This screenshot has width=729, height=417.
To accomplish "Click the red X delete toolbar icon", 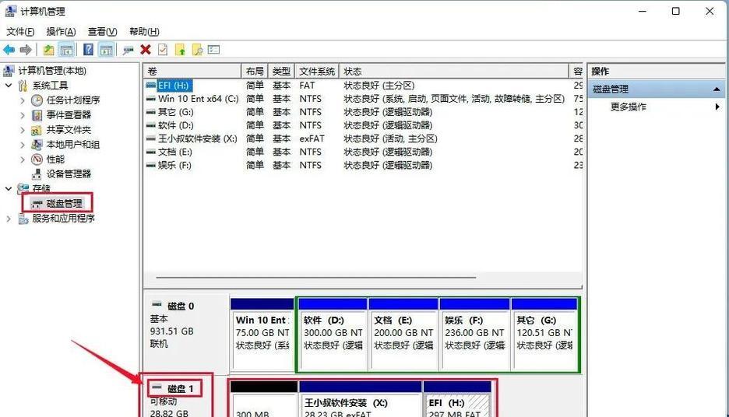I will click(146, 50).
